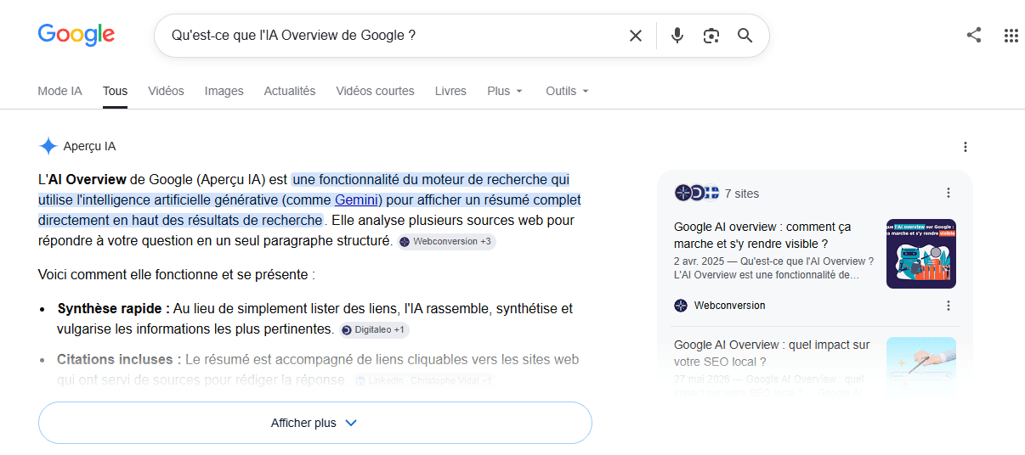Switch to the Mode IA tab
The image size is (1025, 455).
point(59,91)
